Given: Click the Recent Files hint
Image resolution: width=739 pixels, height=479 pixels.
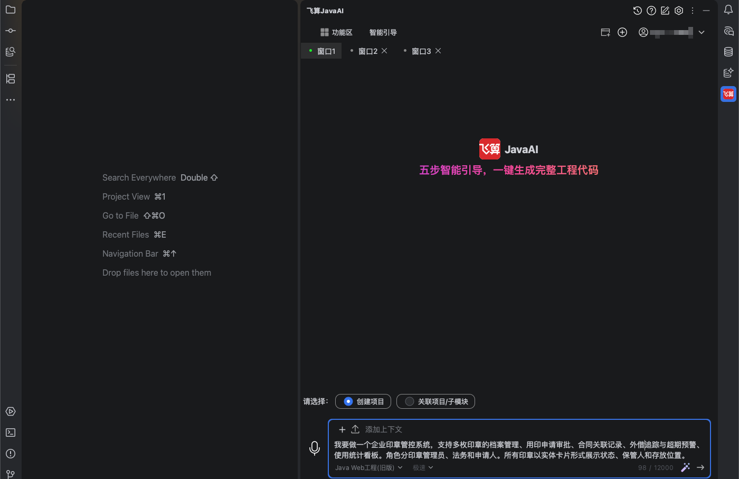Looking at the screenshot, I should (134, 234).
